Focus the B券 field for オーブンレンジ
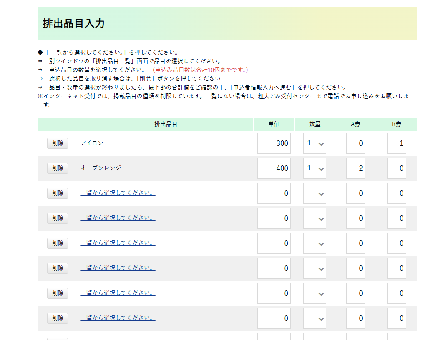Screen dimensions: 433x340 click(x=396, y=168)
